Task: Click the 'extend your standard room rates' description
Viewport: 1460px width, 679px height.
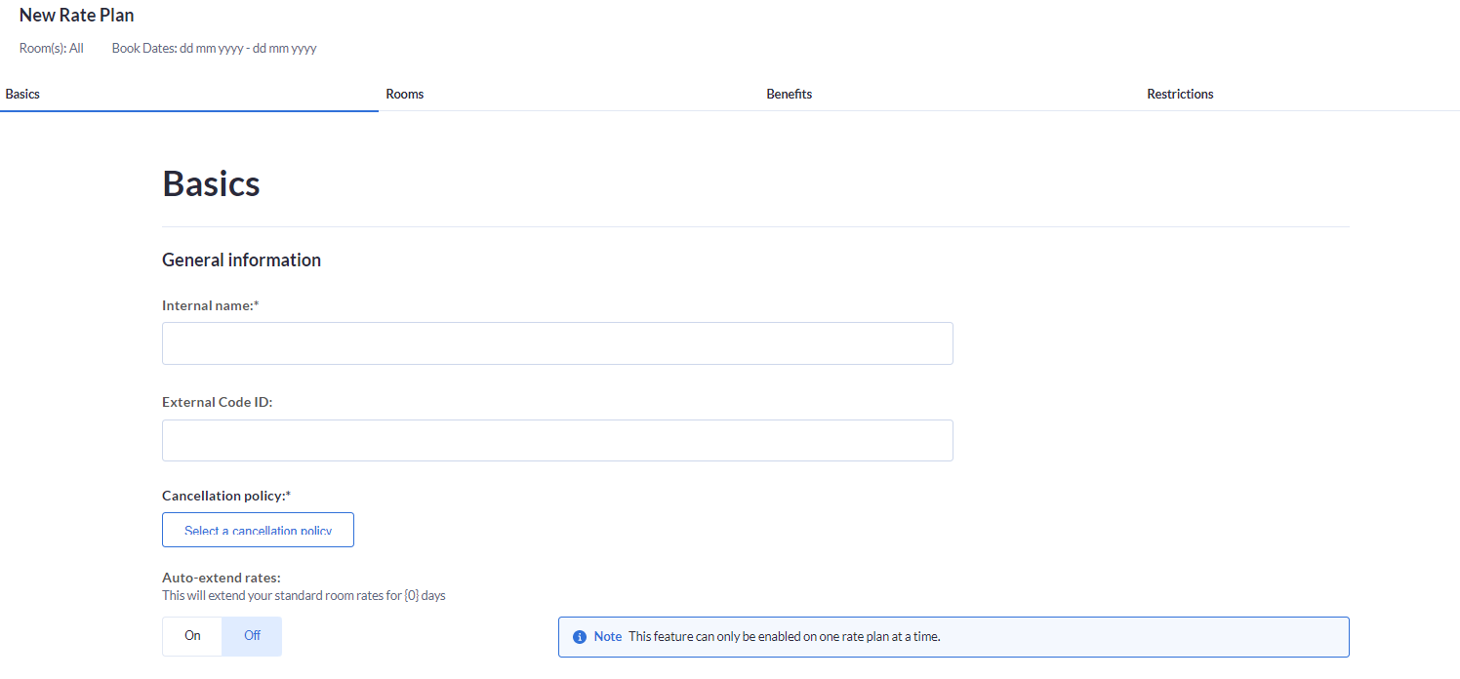Action: 304,595
